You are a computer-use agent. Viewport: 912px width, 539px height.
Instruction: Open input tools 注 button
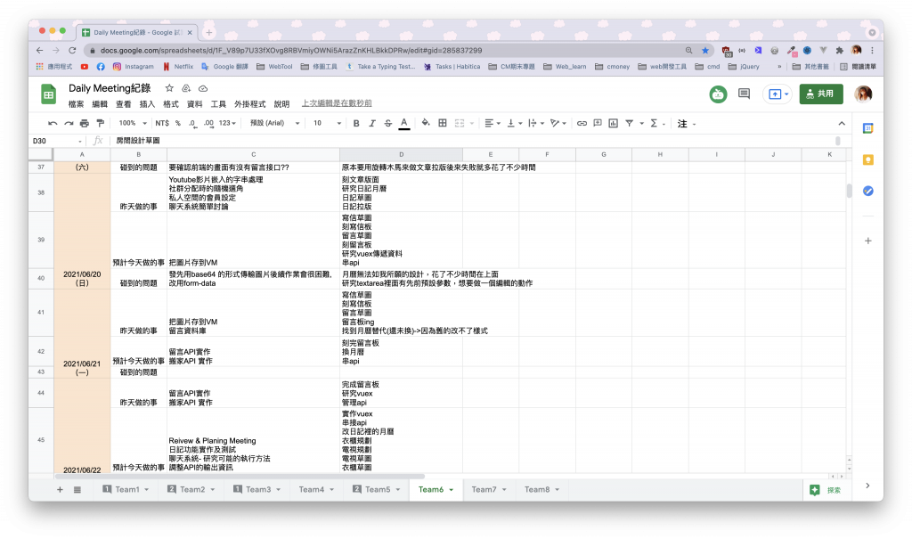(685, 124)
